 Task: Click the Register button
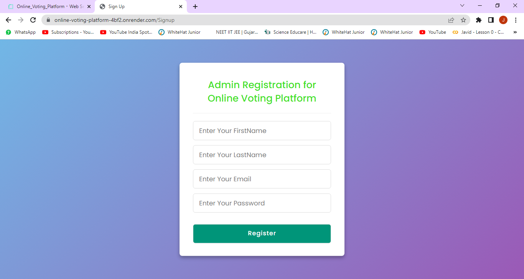coord(262,233)
